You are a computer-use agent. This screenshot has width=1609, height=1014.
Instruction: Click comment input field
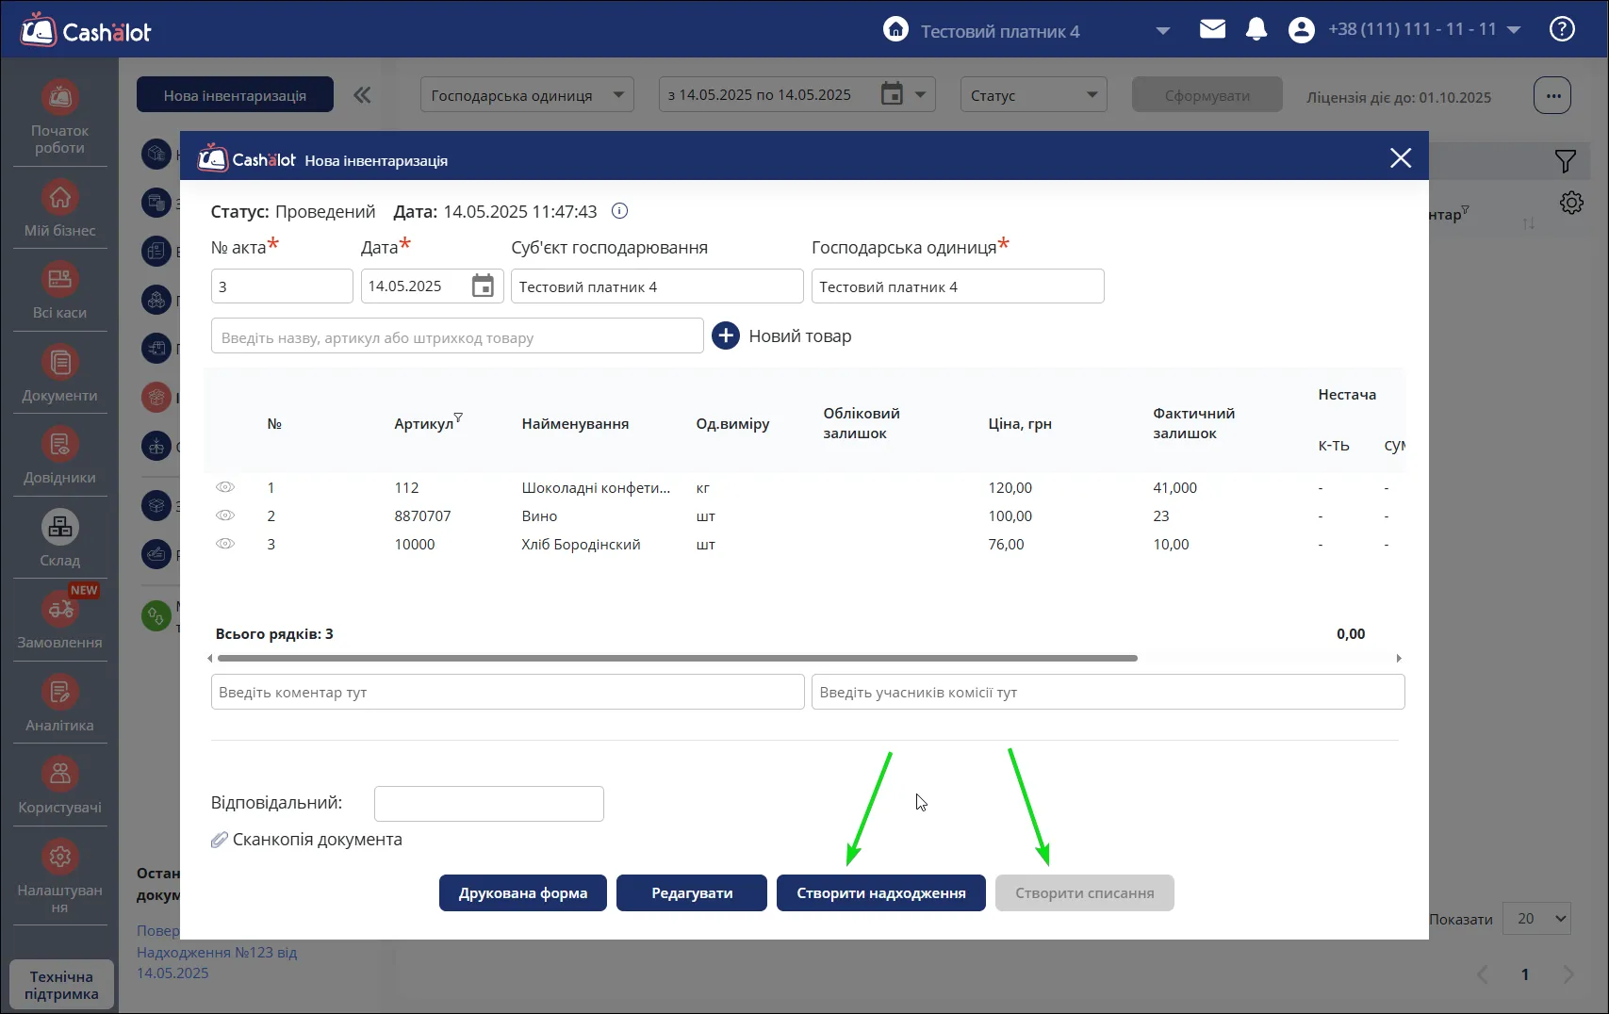tap(507, 692)
